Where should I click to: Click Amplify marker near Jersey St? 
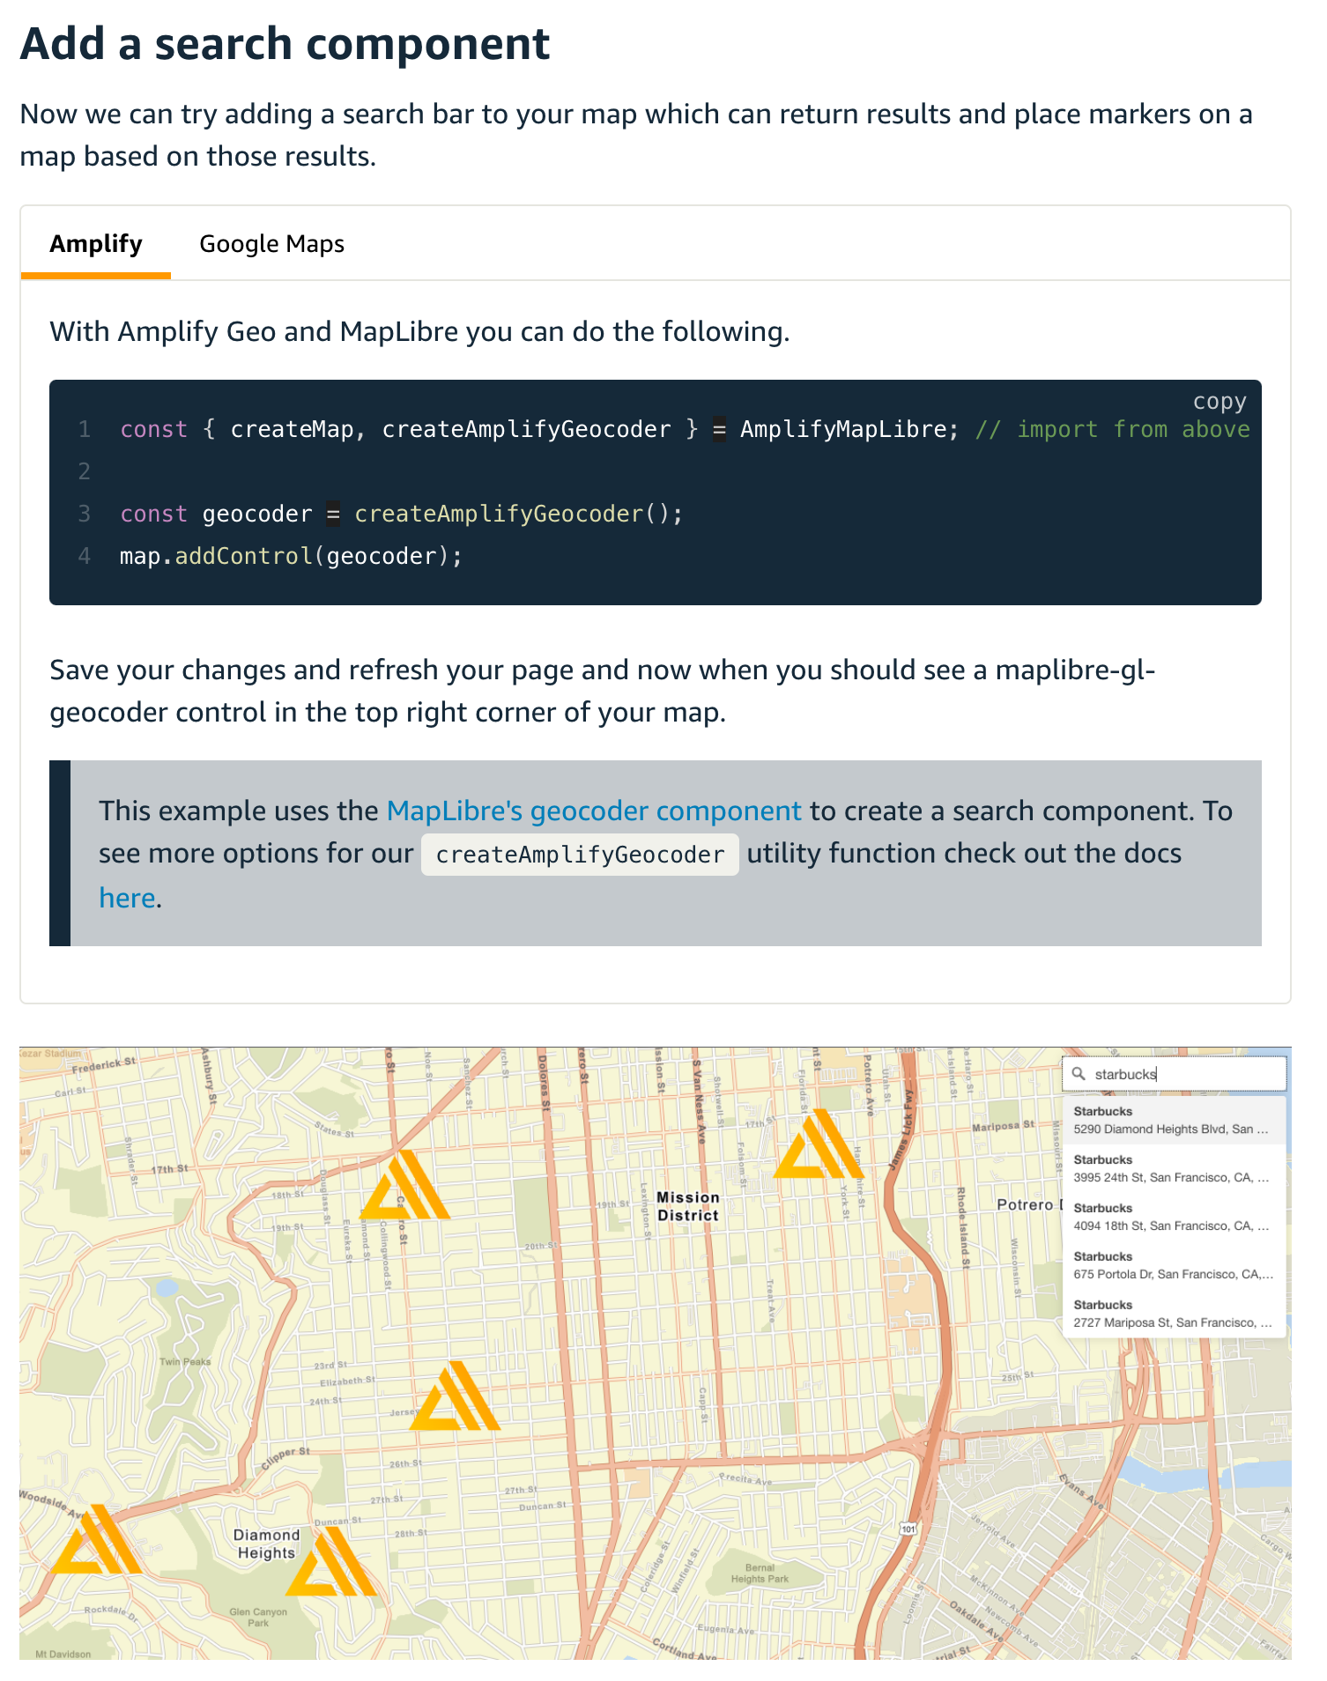[x=455, y=1396]
